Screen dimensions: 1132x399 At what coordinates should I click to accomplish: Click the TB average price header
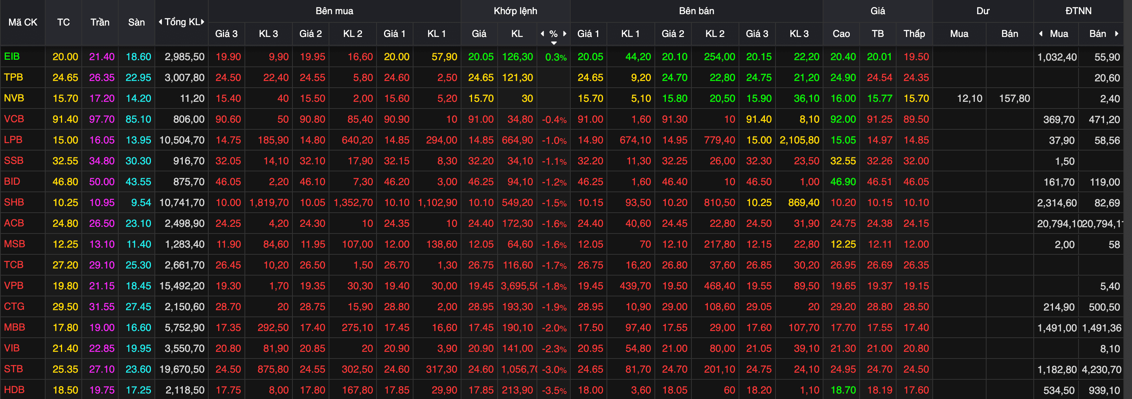pos(878,34)
